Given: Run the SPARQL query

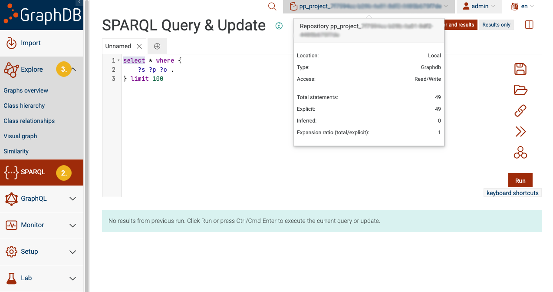Looking at the screenshot, I should click(520, 180).
